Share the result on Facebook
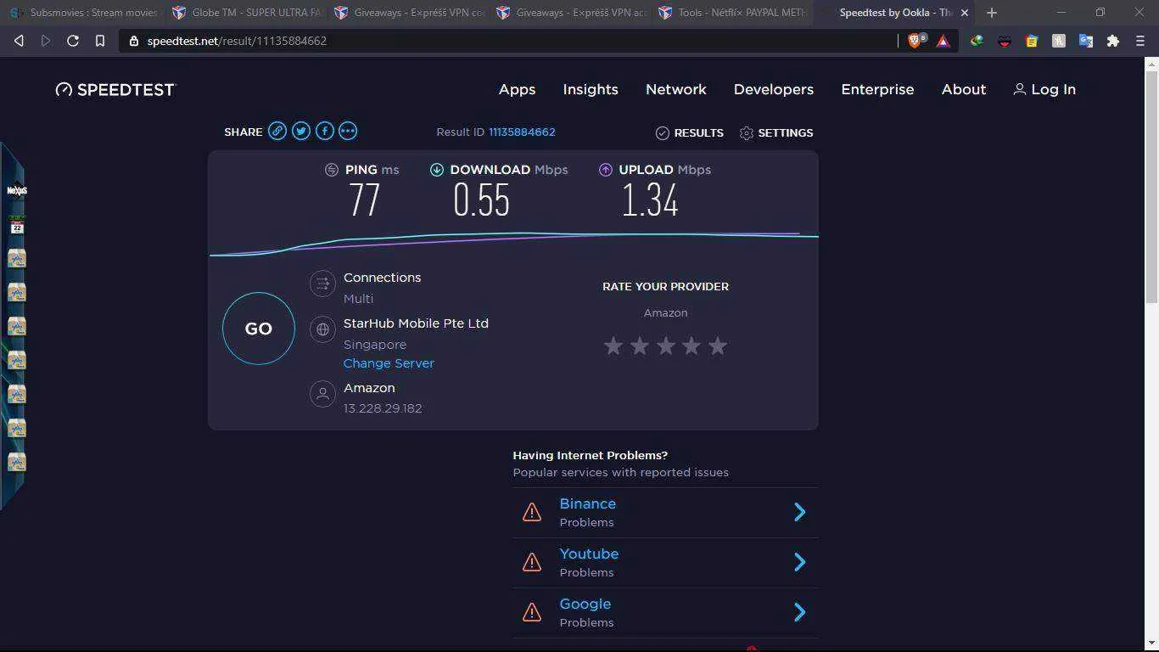1159x652 pixels. coord(325,131)
